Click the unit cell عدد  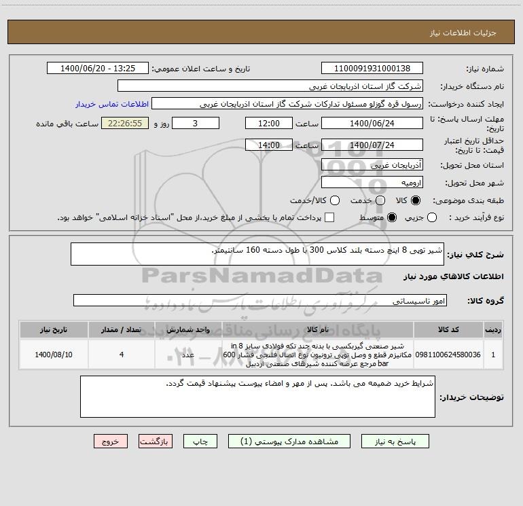pyautogui.click(x=188, y=355)
